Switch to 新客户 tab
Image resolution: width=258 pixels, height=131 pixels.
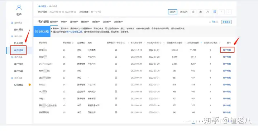coord(64,22)
